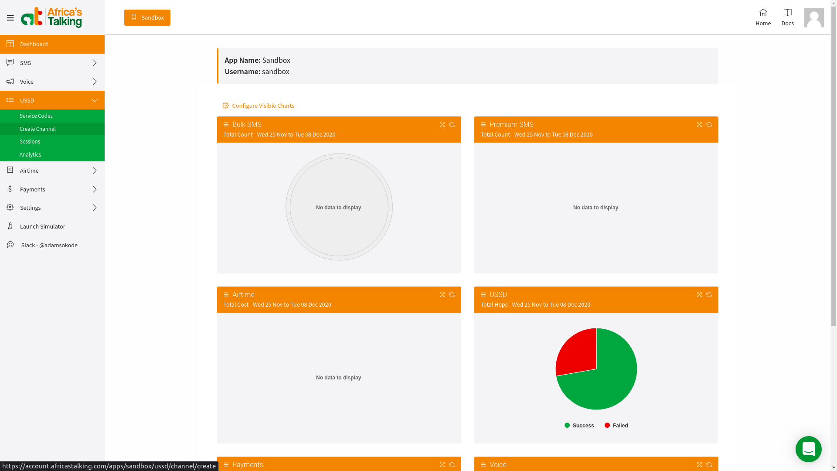
Task: Click the hamburger menu icon beside the logo
Action: [10, 18]
